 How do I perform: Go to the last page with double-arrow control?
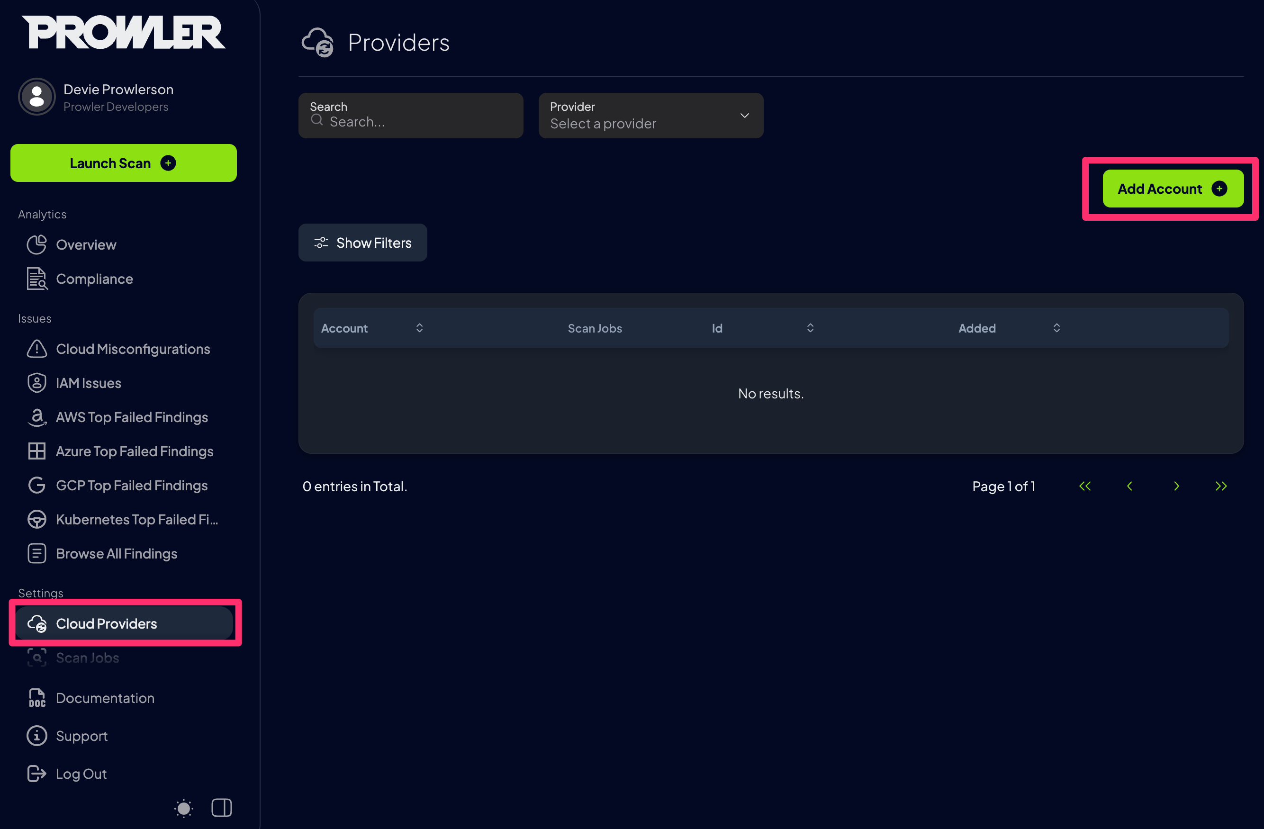coord(1221,486)
